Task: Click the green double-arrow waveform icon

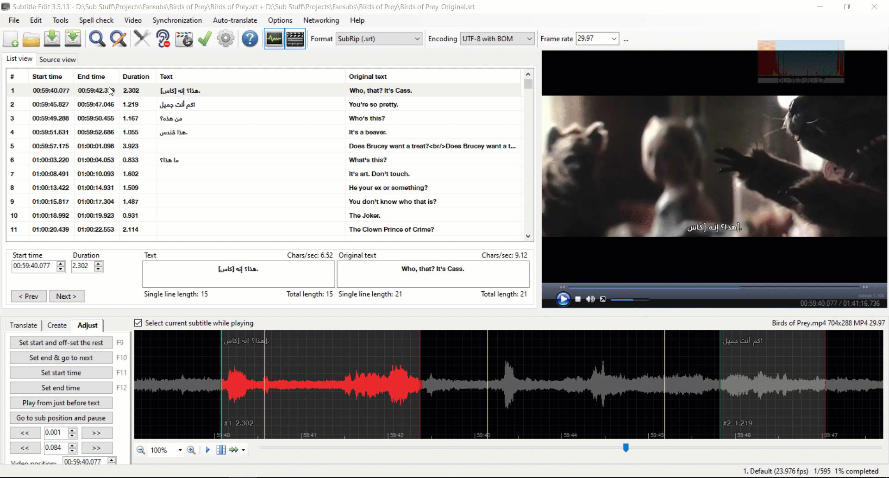Action: pos(234,450)
